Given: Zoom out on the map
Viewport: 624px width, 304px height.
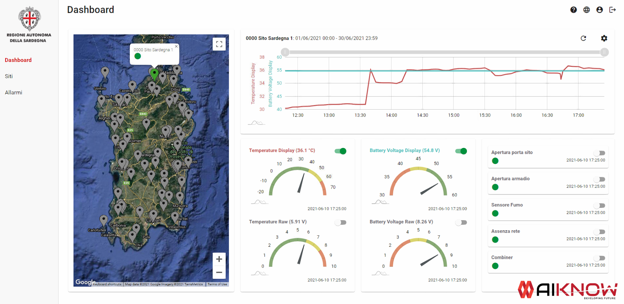Looking at the screenshot, I should 219,272.
